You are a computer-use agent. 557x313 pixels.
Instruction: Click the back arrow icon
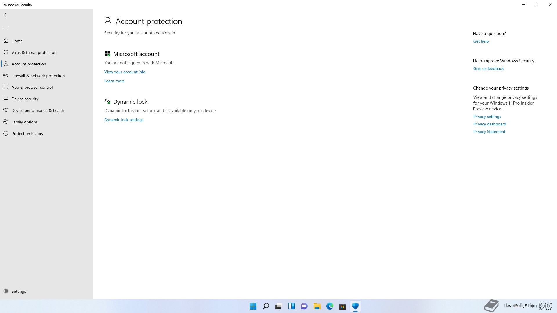6,15
